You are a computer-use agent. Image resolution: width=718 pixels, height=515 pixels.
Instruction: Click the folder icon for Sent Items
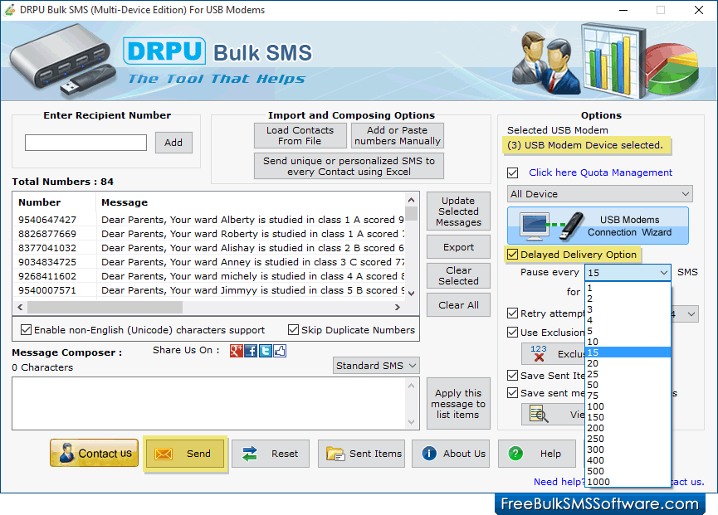point(335,454)
